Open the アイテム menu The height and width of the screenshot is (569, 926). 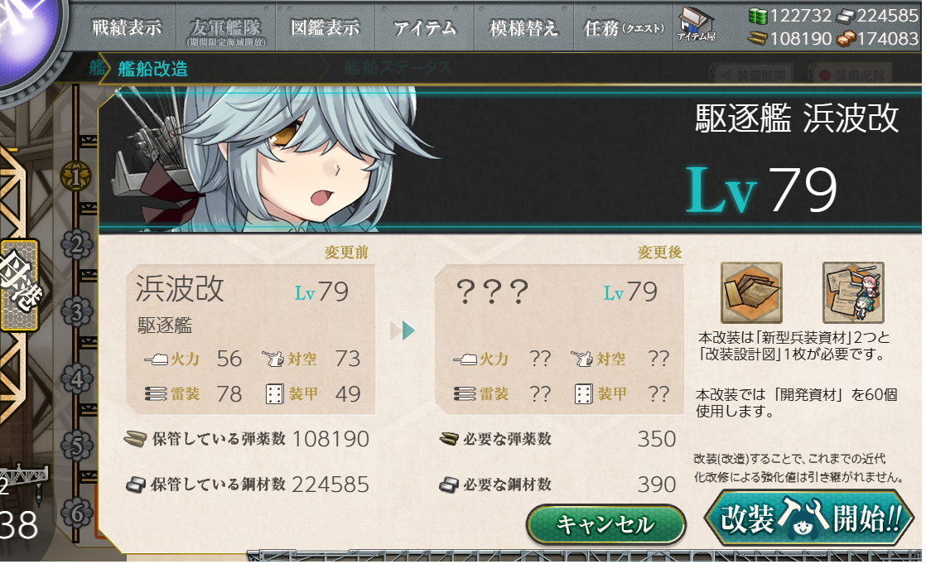pos(425,27)
